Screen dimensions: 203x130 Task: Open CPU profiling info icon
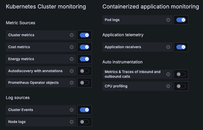pos(168,86)
